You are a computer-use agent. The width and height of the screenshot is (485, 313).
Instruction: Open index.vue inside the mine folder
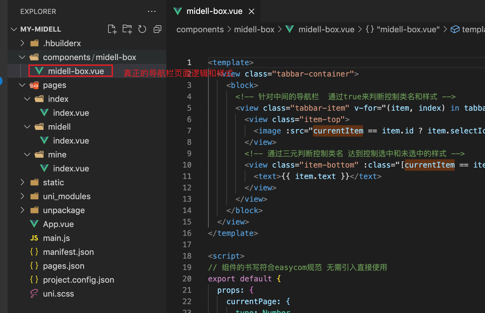coord(71,168)
